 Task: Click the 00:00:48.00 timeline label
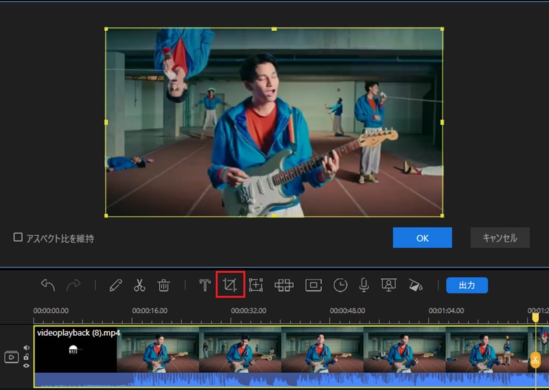coord(347,310)
